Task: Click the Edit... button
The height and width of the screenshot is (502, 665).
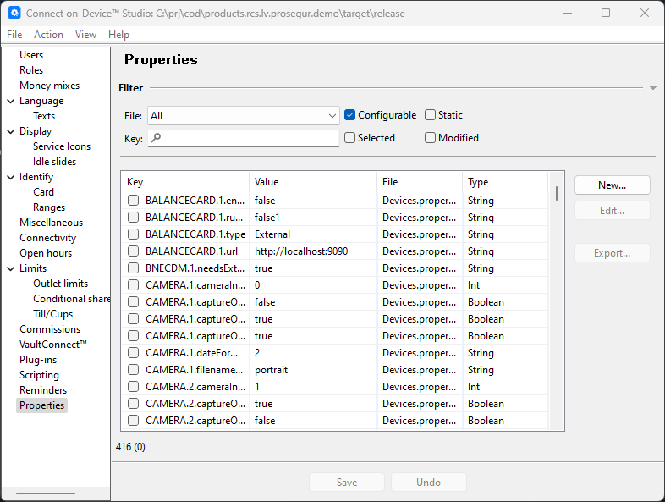Action: pyautogui.click(x=612, y=211)
